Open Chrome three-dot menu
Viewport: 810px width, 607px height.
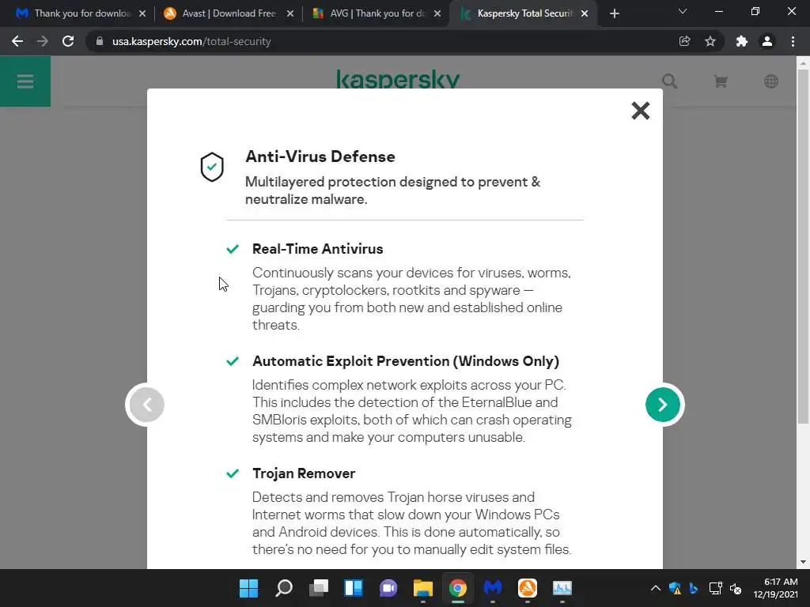click(793, 41)
